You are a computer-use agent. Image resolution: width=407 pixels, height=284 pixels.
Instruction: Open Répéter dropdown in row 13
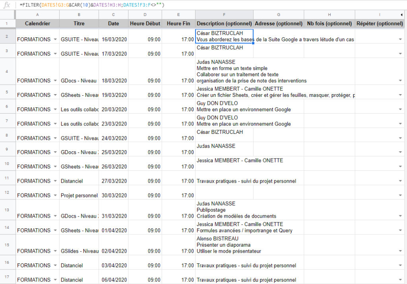401,216
